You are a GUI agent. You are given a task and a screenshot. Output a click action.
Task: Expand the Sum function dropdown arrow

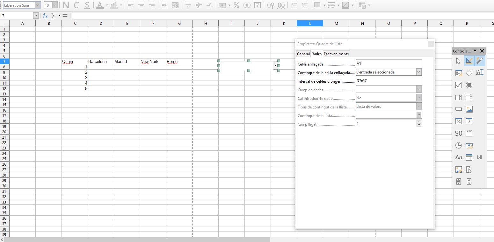pos(59,16)
